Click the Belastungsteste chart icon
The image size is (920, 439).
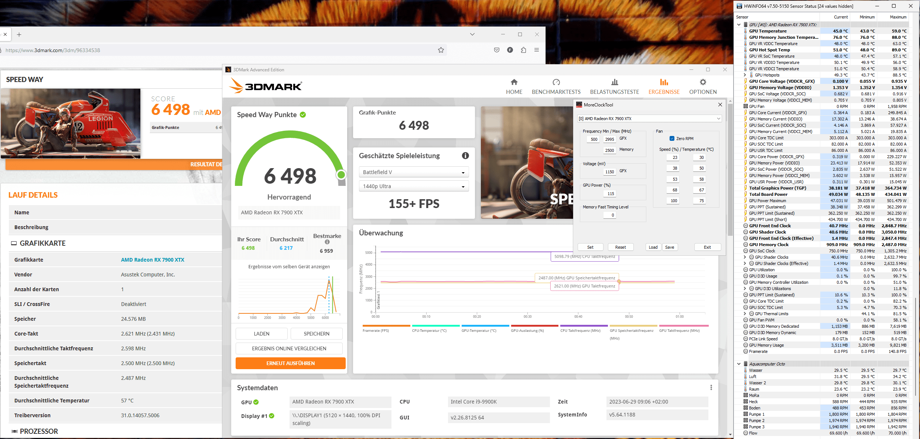tap(614, 82)
